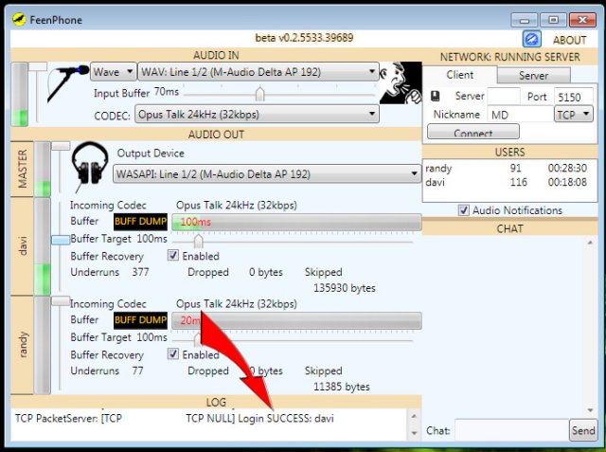606x452 pixels.
Task: Click the save server icon next to Server field
Action: [436, 96]
